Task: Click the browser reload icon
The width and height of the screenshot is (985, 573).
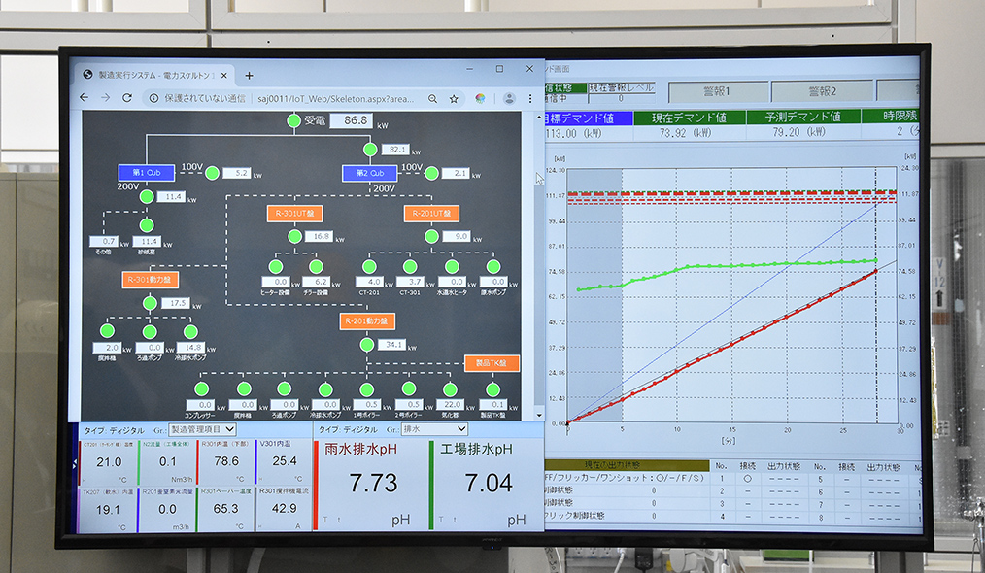Action: pos(126,98)
